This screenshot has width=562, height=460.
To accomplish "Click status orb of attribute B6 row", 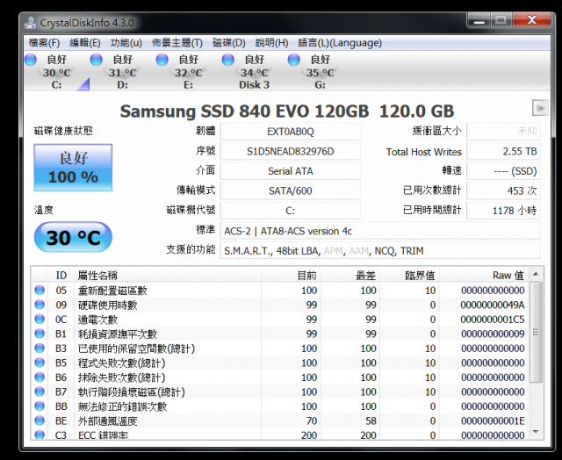I will [x=40, y=377].
